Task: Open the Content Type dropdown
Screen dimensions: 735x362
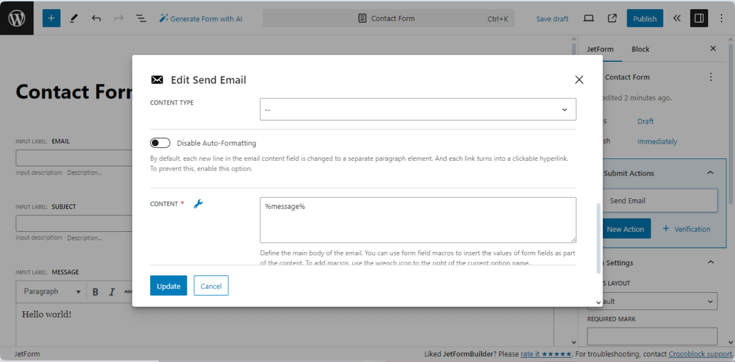Action: 418,109
